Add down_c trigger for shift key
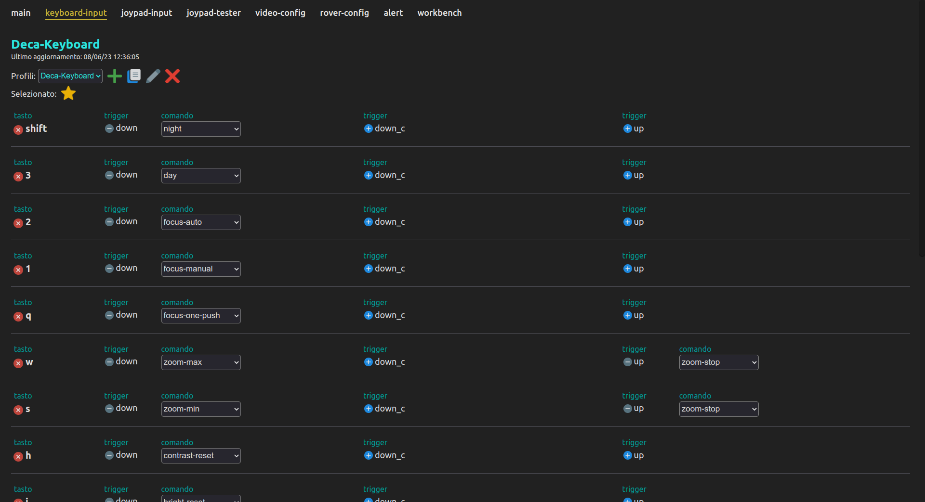The image size is (925, 502). coord(368,129)
